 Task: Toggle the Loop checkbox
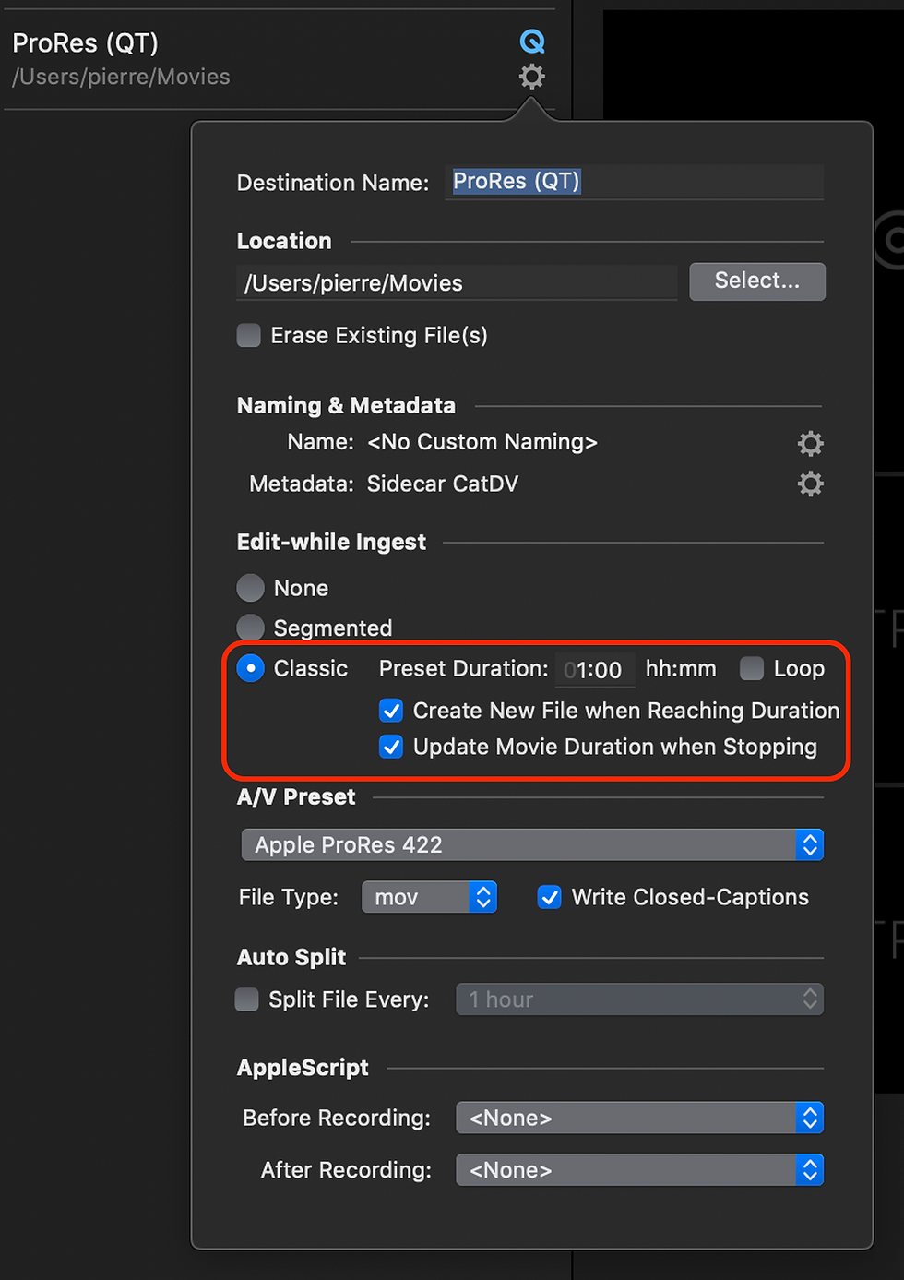click(x=752, y=668)
